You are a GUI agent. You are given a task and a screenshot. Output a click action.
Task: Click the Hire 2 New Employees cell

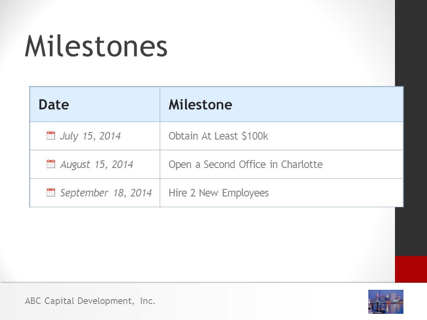[x=281, y=192]
